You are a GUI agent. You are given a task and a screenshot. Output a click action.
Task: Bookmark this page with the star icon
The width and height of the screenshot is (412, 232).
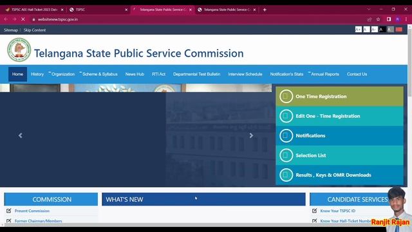[378, 19]
